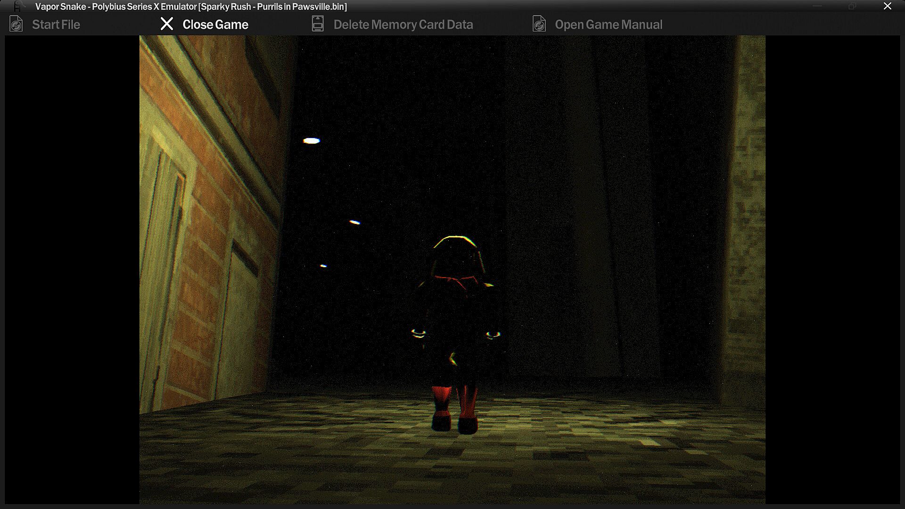Open Game Manual via its text label

coord(608,25)
